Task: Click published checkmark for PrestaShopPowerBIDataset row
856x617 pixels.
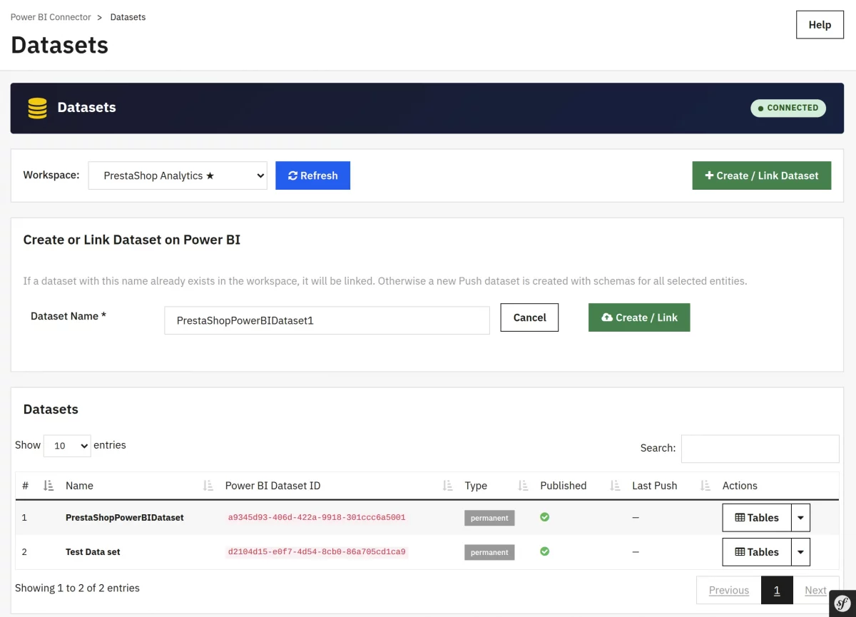Action: click(544, 516)
